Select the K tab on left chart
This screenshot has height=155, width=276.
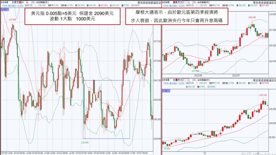5,9
